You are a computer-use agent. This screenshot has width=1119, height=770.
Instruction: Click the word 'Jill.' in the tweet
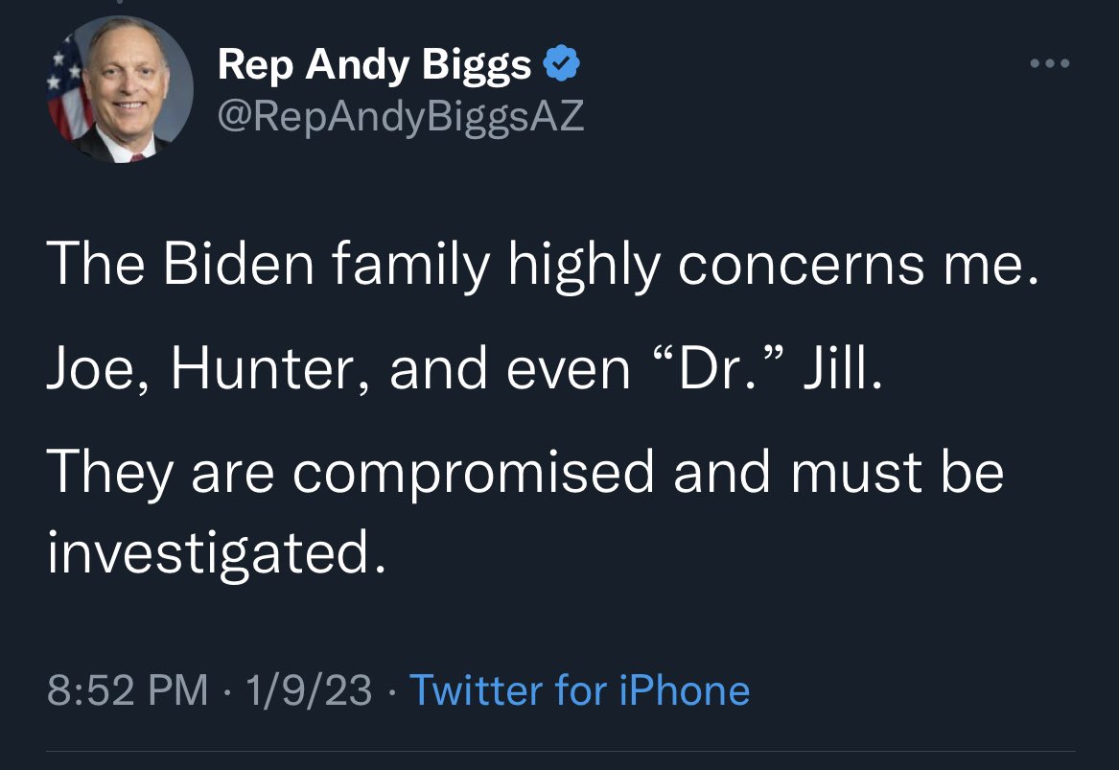tap(844, 368)
